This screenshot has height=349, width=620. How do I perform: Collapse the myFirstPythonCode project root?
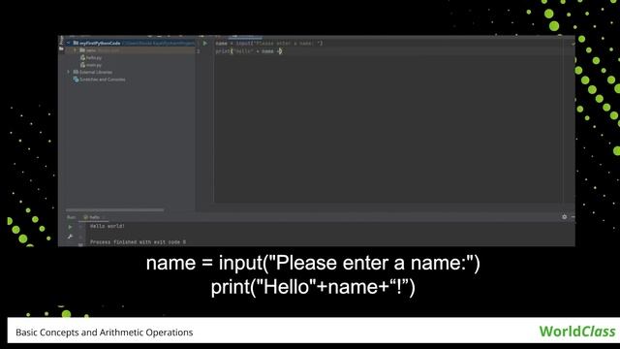tap(68, 43)
